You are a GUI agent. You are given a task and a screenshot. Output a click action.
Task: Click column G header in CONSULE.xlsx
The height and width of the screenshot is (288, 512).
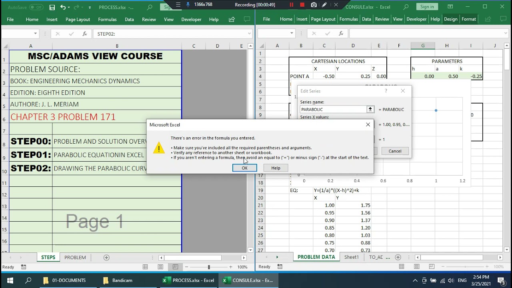(x=423, y=46)
